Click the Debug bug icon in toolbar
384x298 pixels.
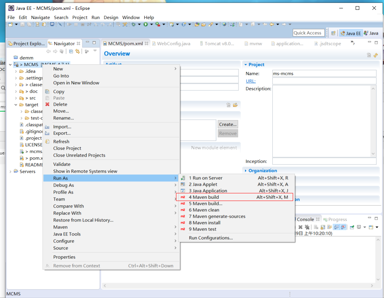pyautogui.click(x=133, y=24)
